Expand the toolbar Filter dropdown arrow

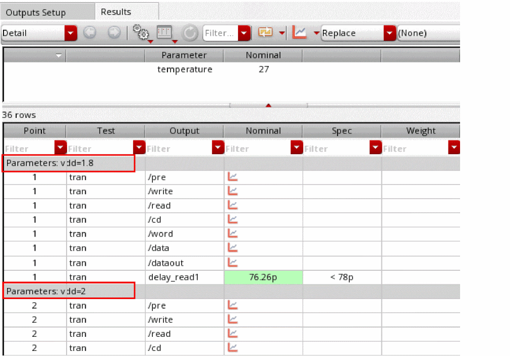tap(244, 33)
